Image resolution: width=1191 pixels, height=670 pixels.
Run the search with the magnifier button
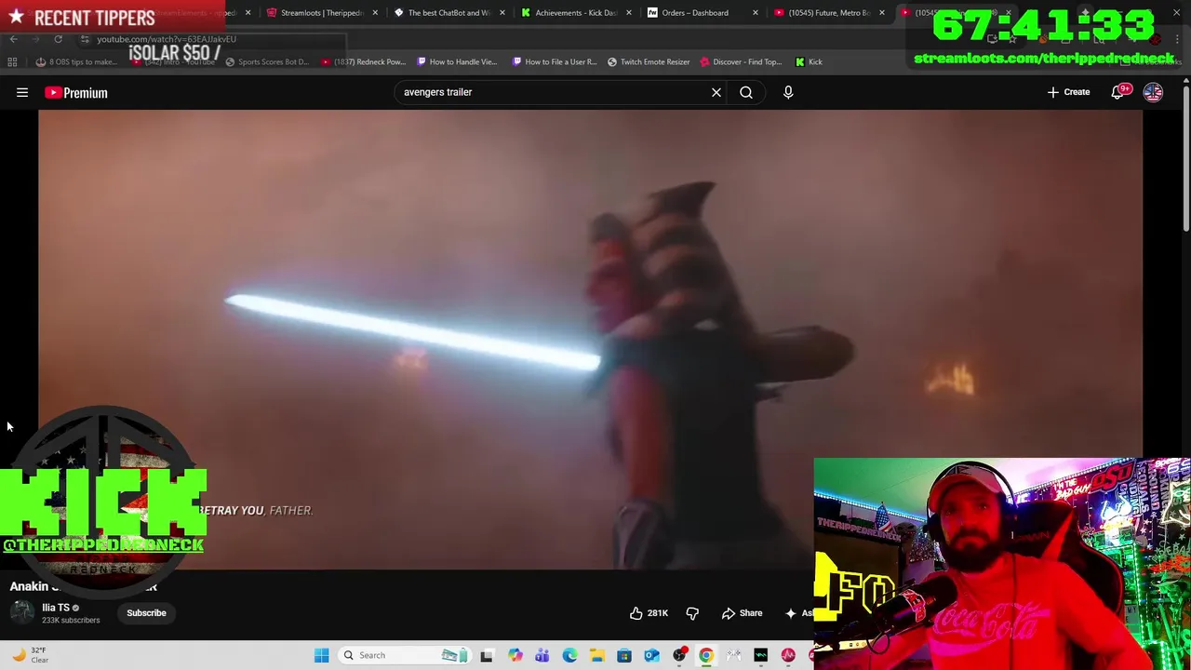click(746, 92)
